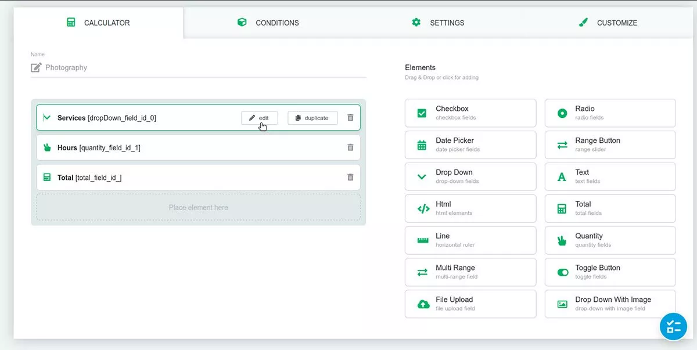Click Drop Down With Image picture icon
The image size is (697, 350).
coord(562,304)
